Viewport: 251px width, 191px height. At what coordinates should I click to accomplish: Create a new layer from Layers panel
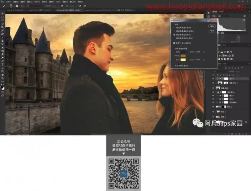pyautogui.click(x=242, y=134)
